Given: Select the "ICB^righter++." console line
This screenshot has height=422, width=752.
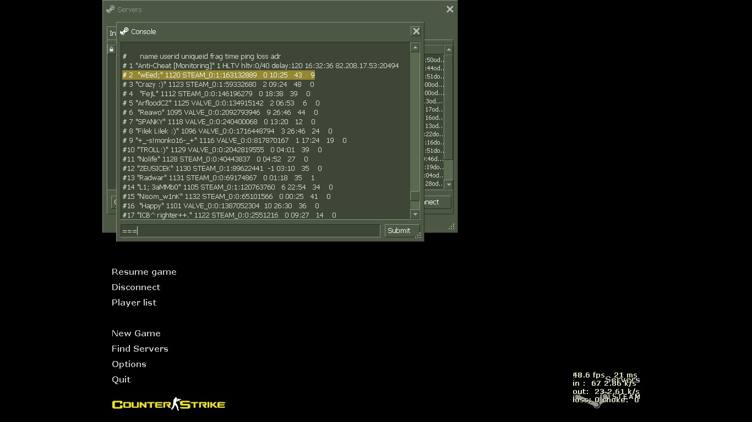Looking at the screenshot, I should point(229,215).
